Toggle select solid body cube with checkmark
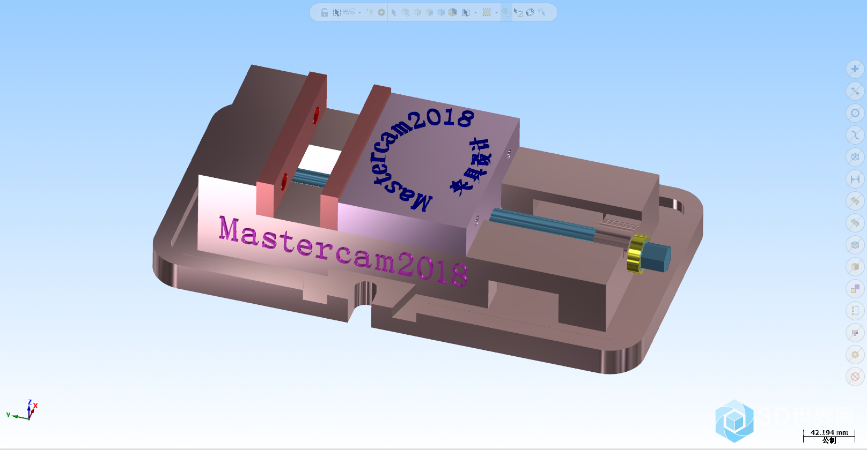 coord(406,12)
